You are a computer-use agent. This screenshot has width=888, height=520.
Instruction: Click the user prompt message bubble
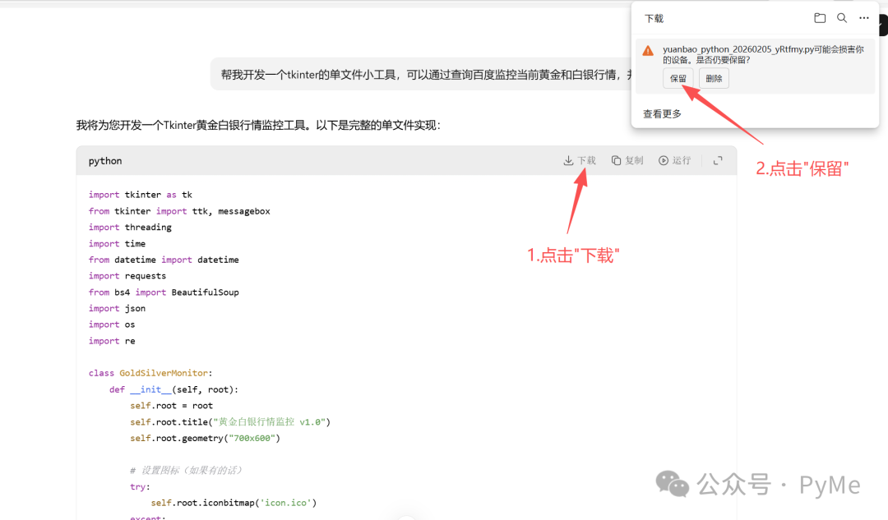pos(422,74)
